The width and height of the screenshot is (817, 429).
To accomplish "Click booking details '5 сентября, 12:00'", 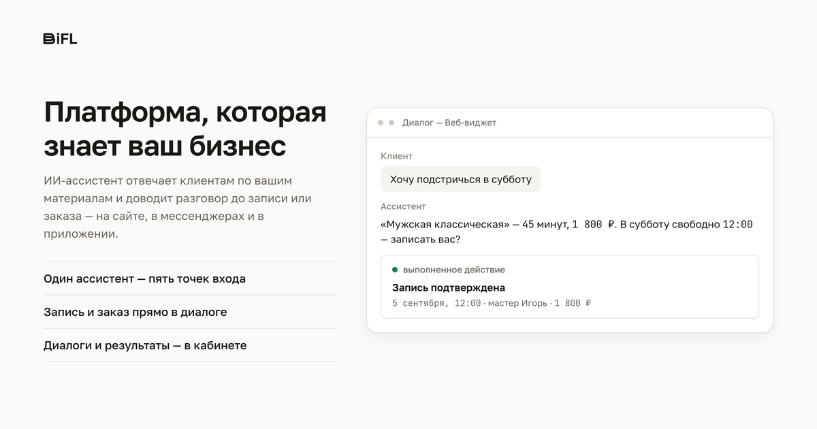I will 436,303.
